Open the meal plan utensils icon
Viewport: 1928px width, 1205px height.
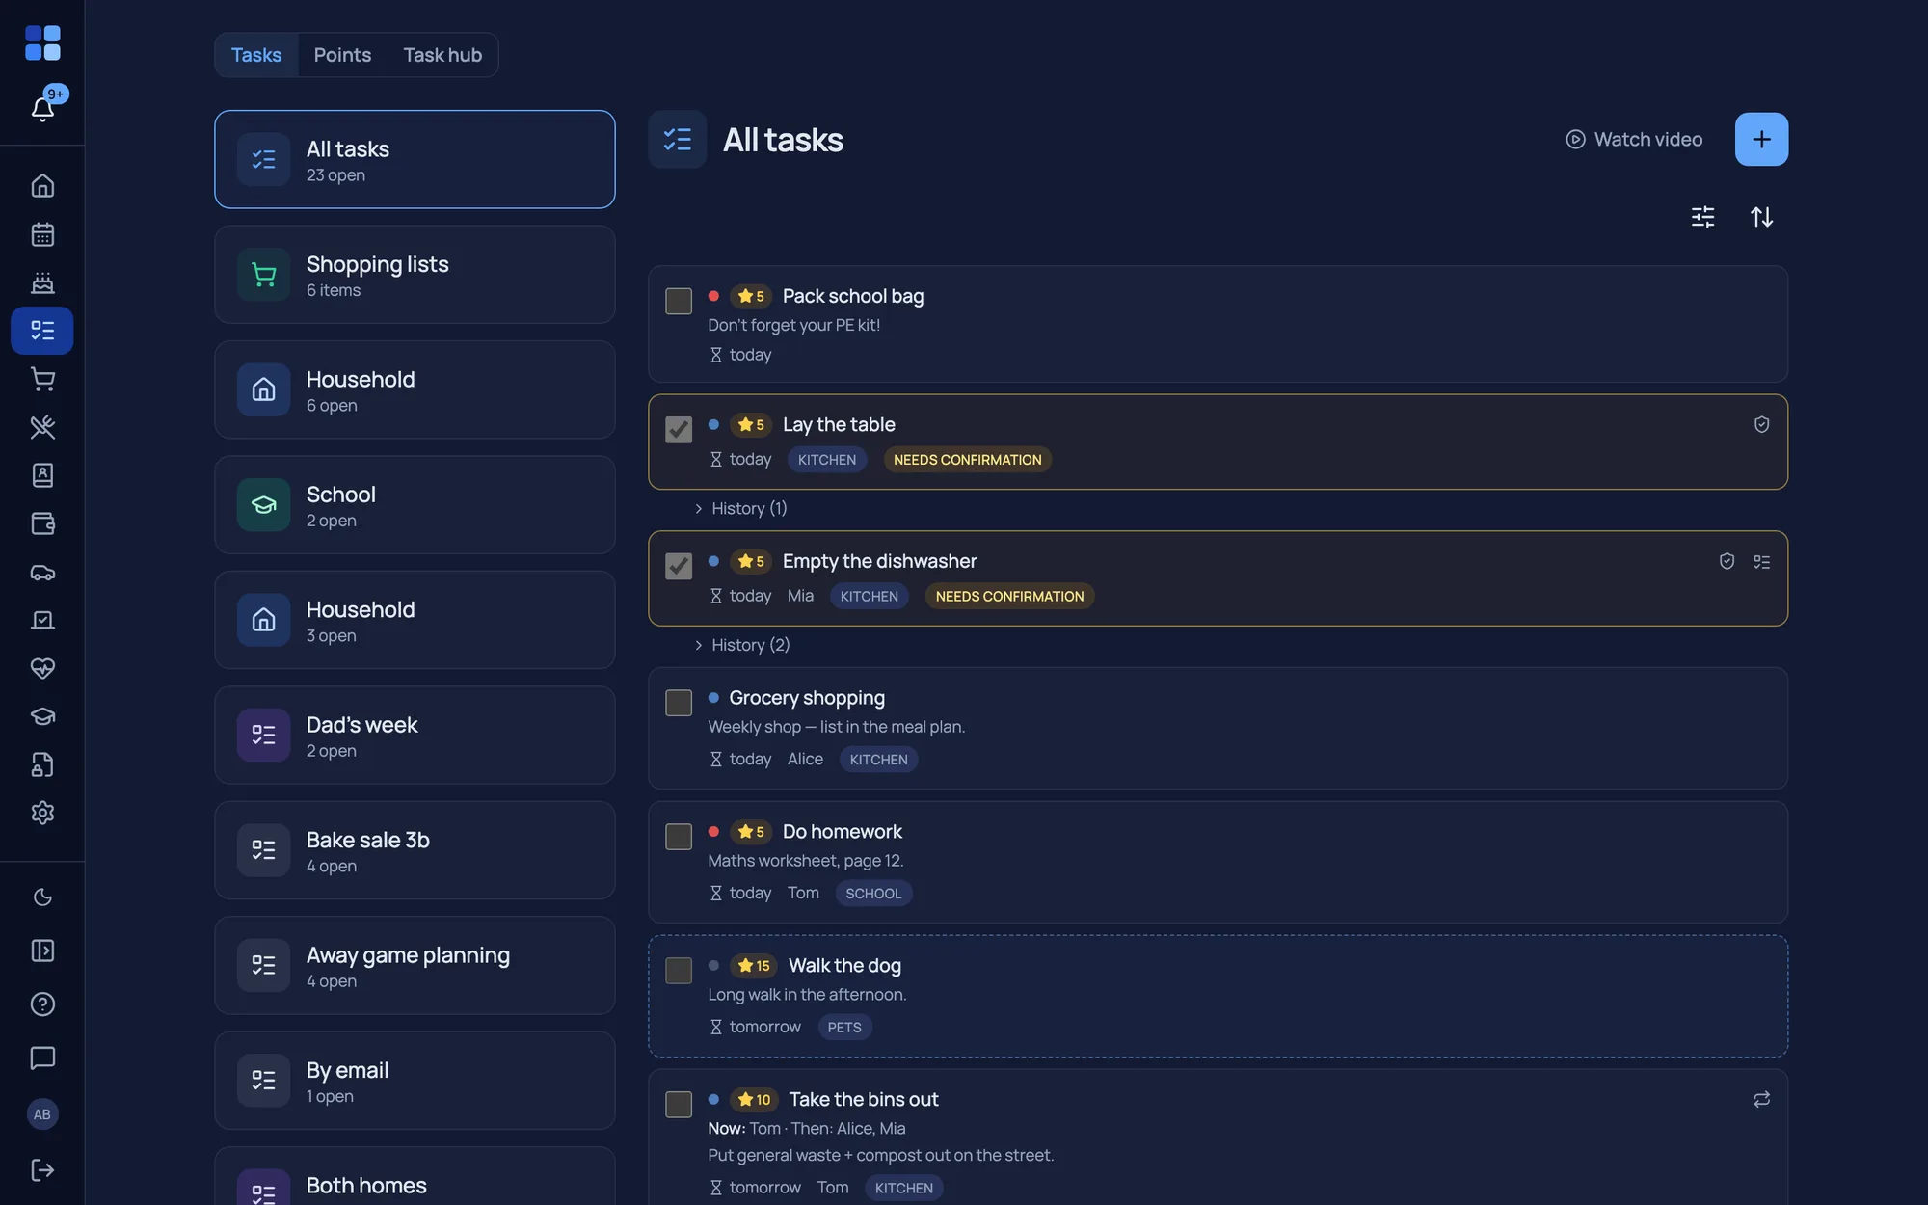(x=42, y=427)
